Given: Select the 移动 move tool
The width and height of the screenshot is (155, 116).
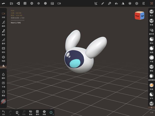Looking at the screenshot, I should (152, 40).
